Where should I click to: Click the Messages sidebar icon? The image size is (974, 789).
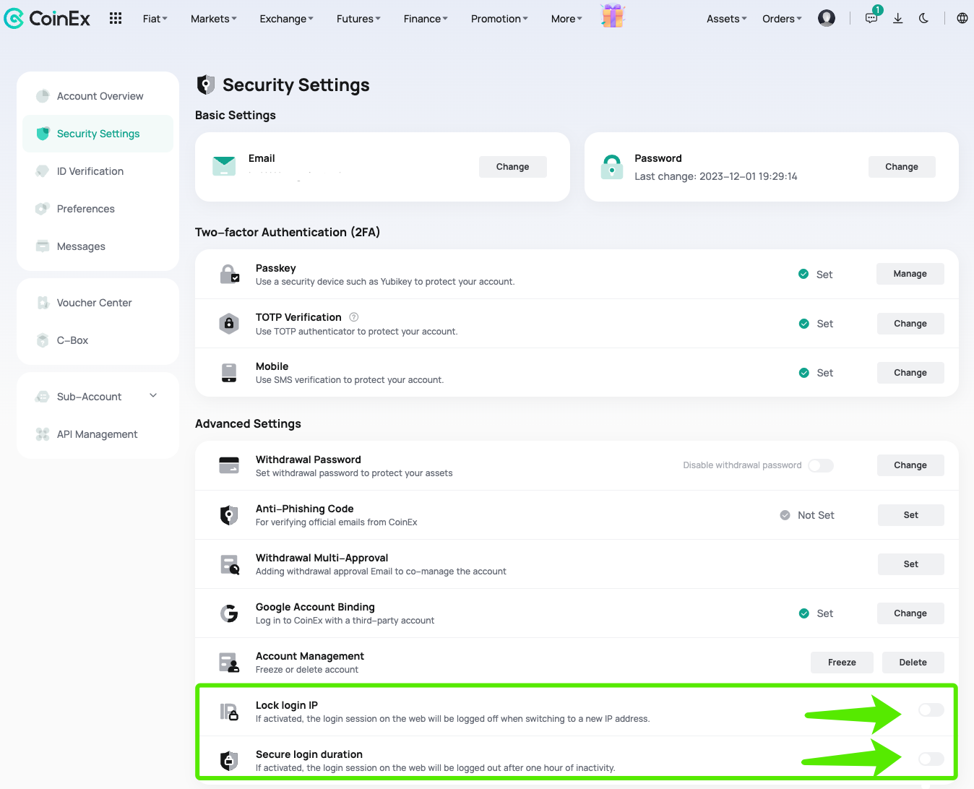[43, 246]
